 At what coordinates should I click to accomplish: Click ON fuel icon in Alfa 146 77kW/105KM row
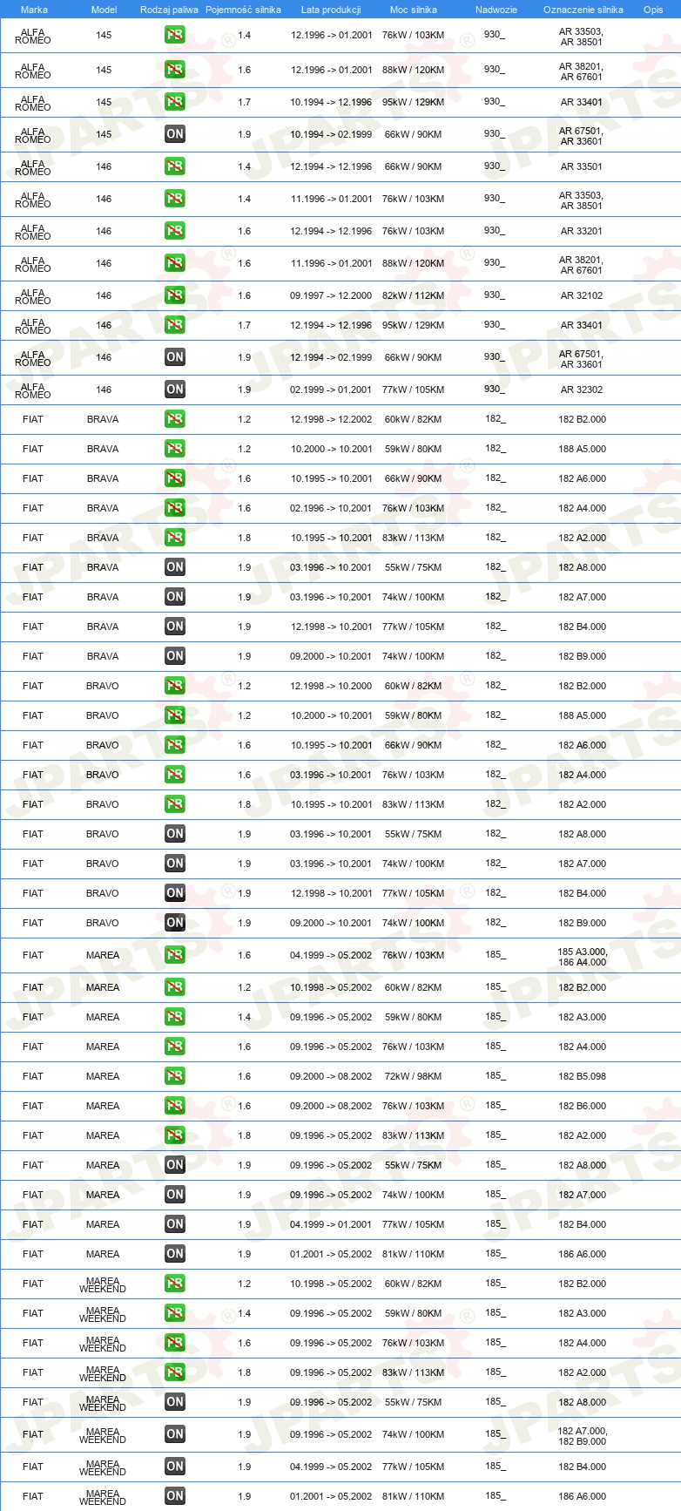pos(175,390)
